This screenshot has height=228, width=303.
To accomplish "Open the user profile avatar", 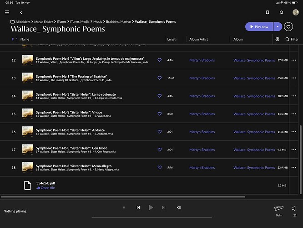I will coord(295,12).
